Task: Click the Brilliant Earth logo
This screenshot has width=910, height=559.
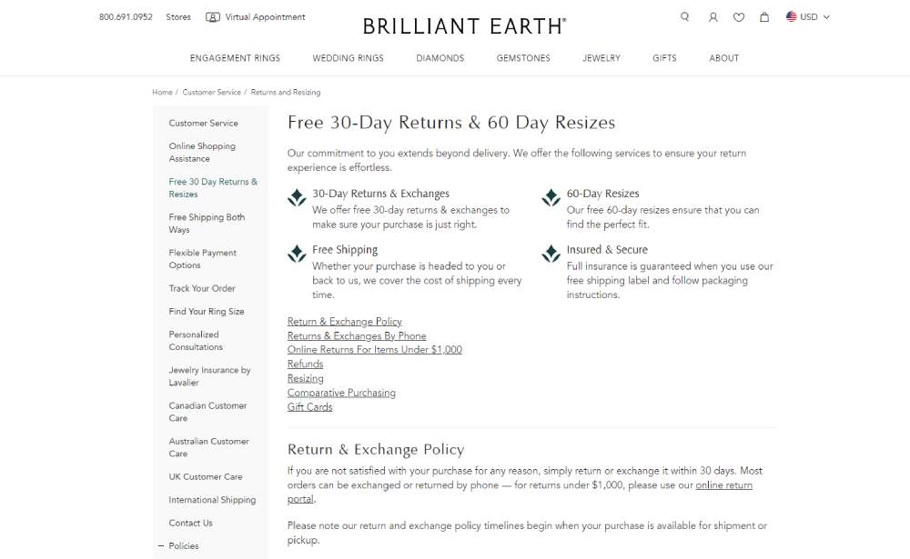Action: click(464, 26)
